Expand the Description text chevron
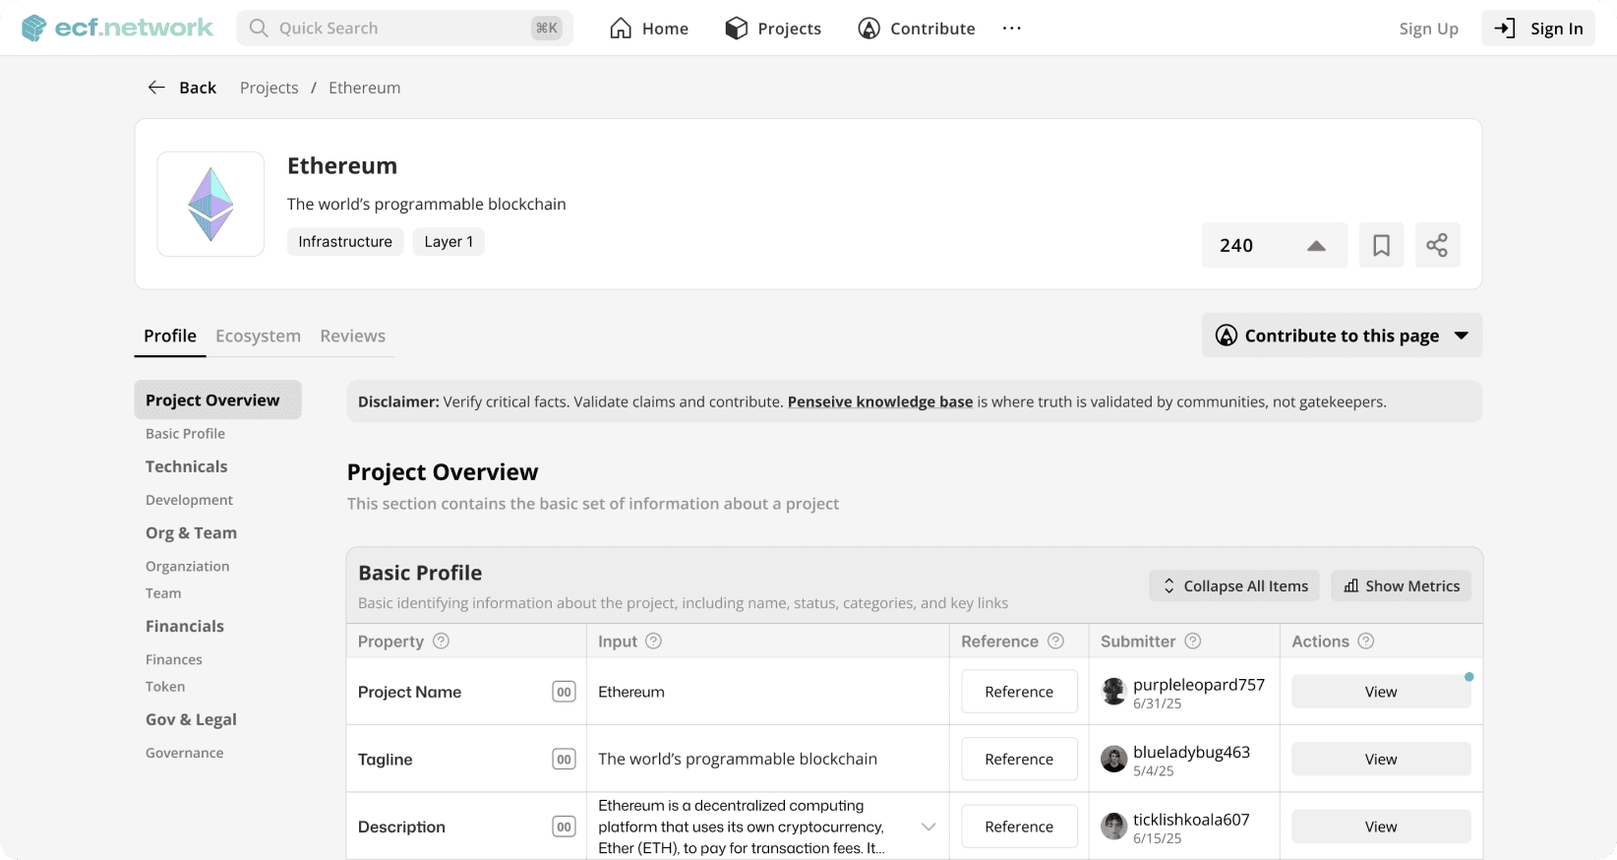This screenshot has width=1617, height=860. (928, 828)
